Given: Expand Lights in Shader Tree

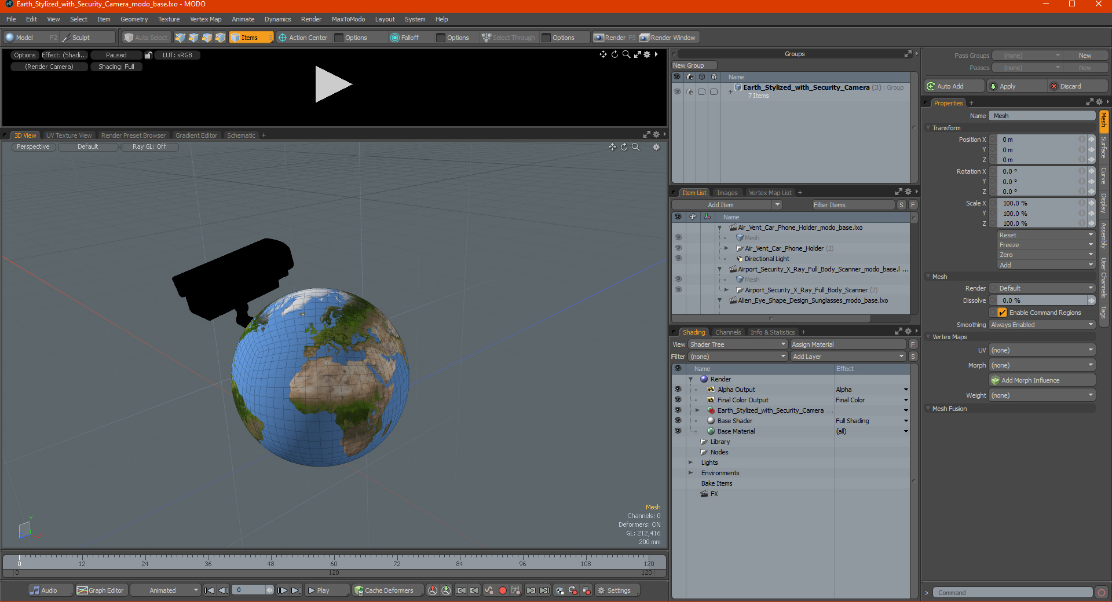Looking at the screenshot, I should click(x=690, y=462).
